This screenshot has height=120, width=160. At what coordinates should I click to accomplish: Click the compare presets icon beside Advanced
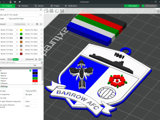click(39, 59)
